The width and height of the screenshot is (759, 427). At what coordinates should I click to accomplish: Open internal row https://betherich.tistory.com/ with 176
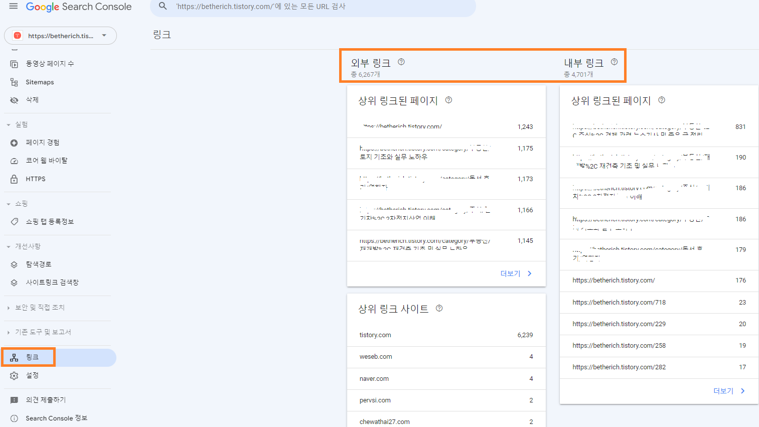tap(659, 280)
